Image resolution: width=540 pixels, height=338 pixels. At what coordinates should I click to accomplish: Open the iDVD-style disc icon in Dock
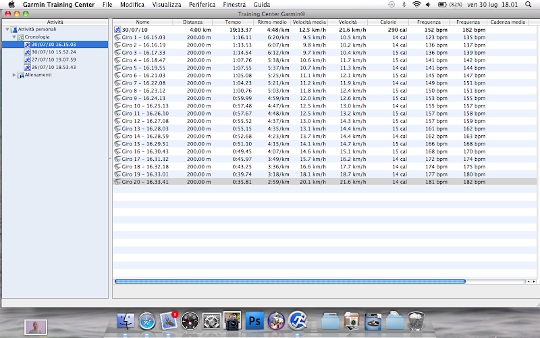[276, 320]
